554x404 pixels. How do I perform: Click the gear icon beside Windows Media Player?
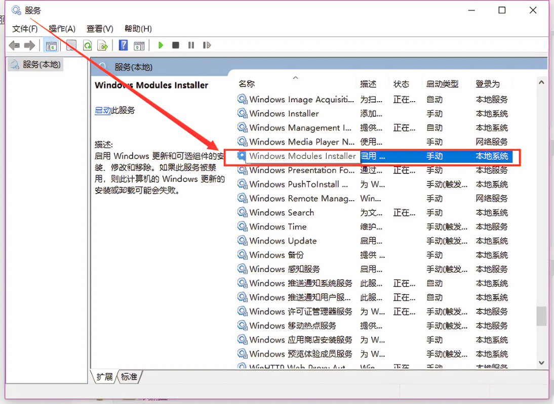coord(243,142)
